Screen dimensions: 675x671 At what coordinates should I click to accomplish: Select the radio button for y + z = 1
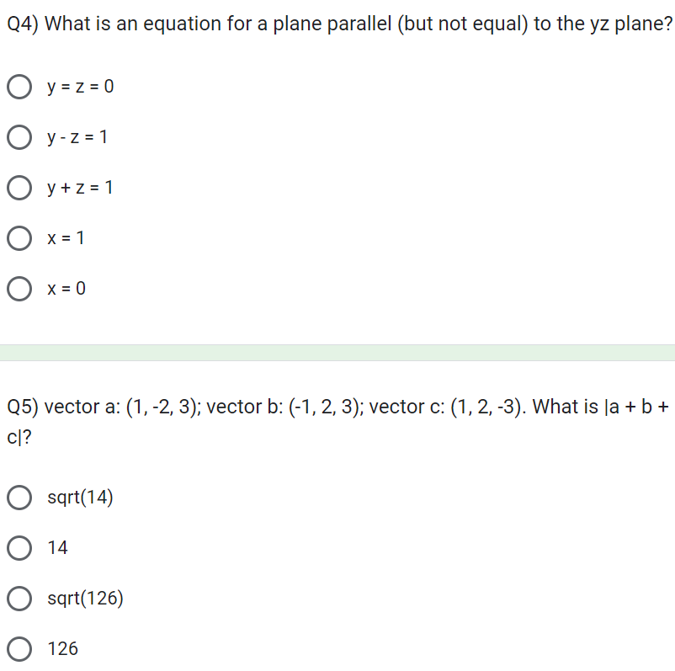[x=19, y=187]
